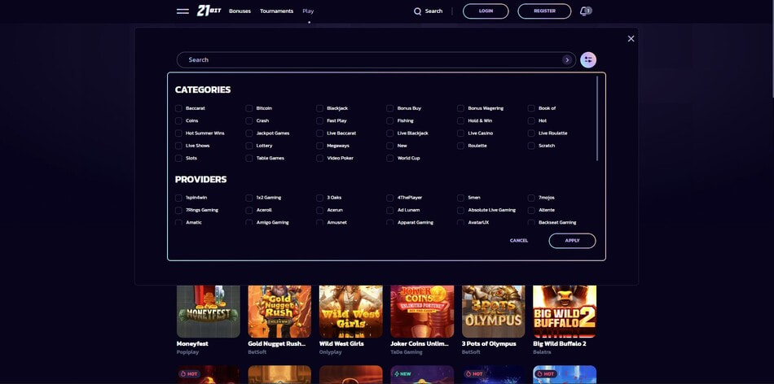The image size is (774, 384).
Task: Open the notifications bell icon
Action: point(584,11)
